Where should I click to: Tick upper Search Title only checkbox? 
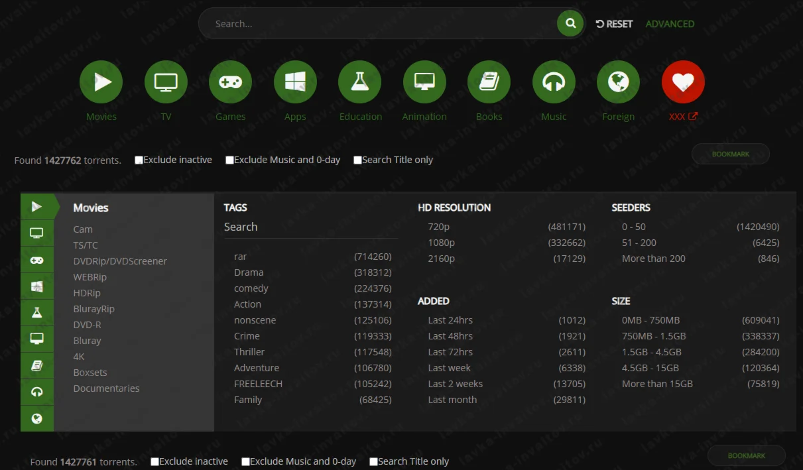tap(357, 160)
